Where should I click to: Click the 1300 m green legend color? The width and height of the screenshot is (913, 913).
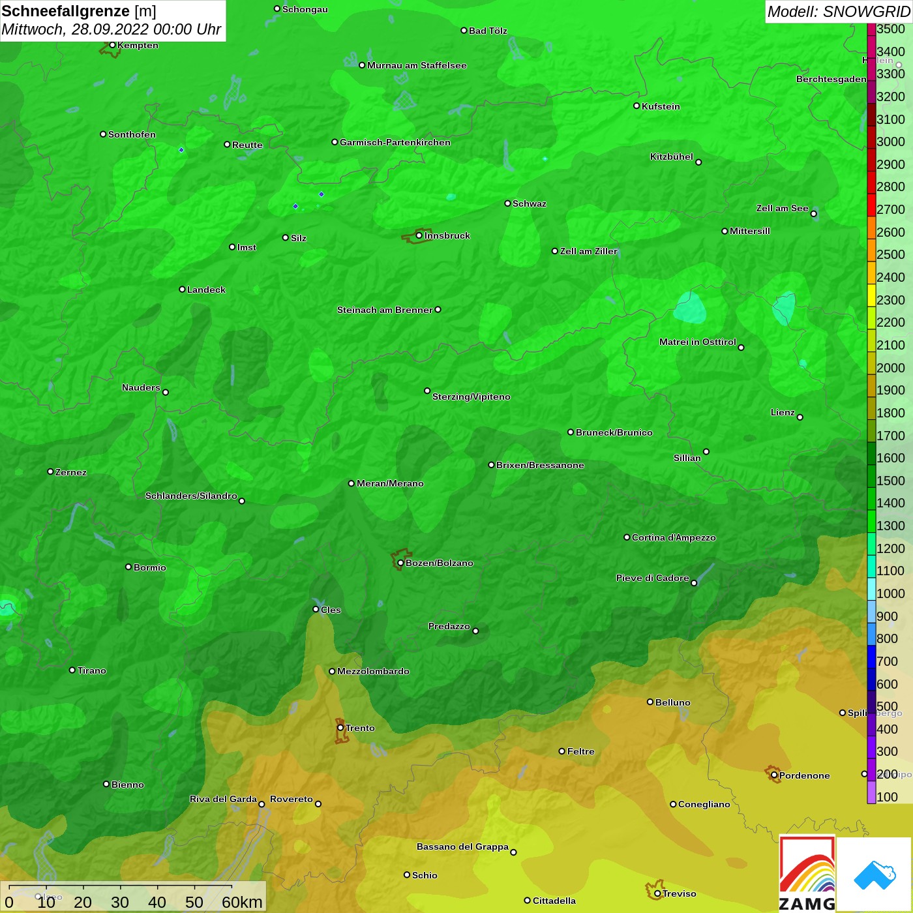pyautogui.click(x=871, y=521)
